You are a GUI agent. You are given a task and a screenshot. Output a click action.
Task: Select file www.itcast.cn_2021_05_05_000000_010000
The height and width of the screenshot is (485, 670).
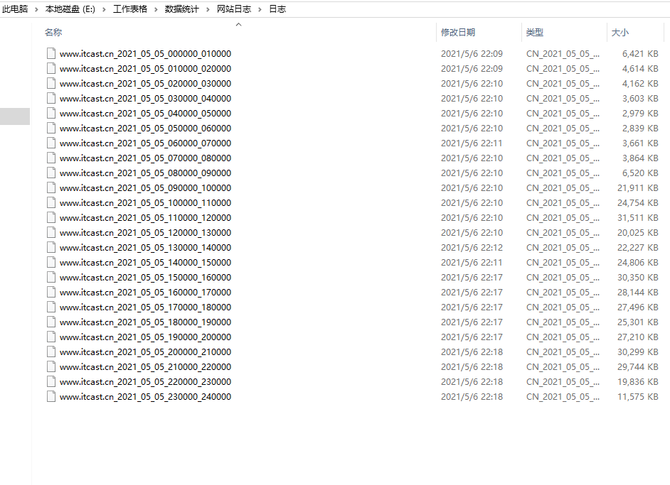pos(145,54)
